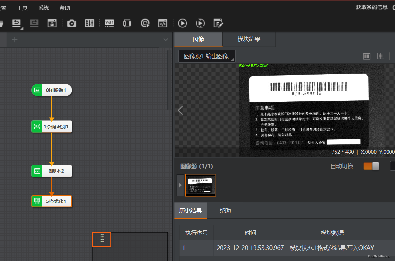Open the global script code icon
Screen dimensions: 395x261
(163, 23)
